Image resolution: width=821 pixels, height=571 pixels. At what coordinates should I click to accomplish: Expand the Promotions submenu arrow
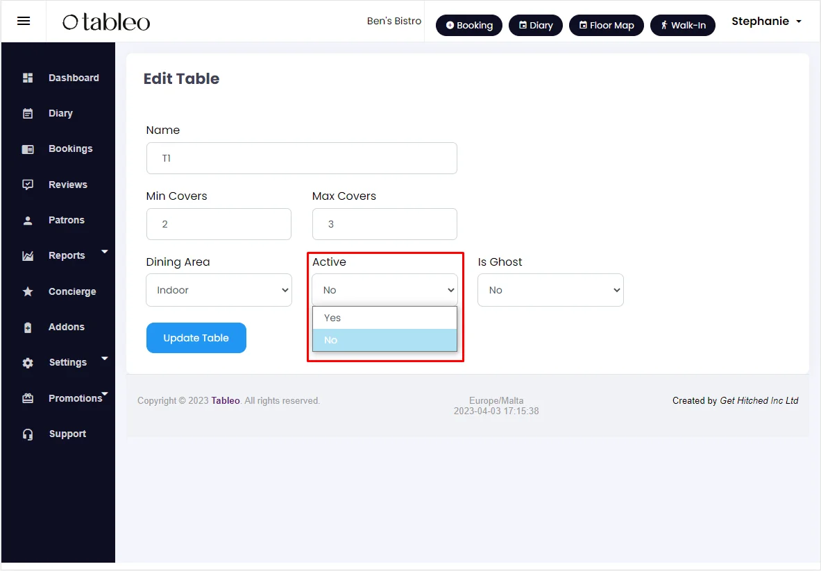[x=105, y=393]
